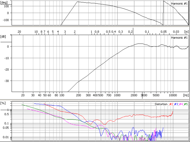Click the 0.05 wavelength tick on the top scale
This screenshot has width=190, height=142.
pyautogui.click(x=164, y=31)
